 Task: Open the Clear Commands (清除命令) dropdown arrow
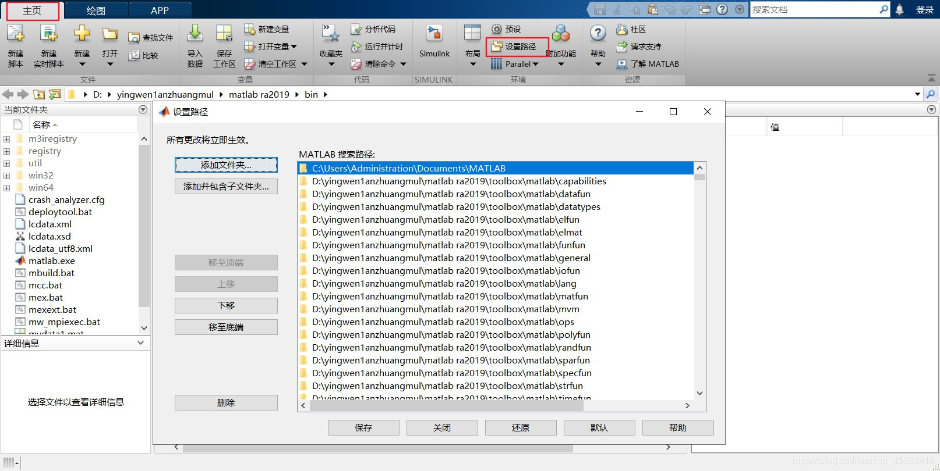point(404,64)
